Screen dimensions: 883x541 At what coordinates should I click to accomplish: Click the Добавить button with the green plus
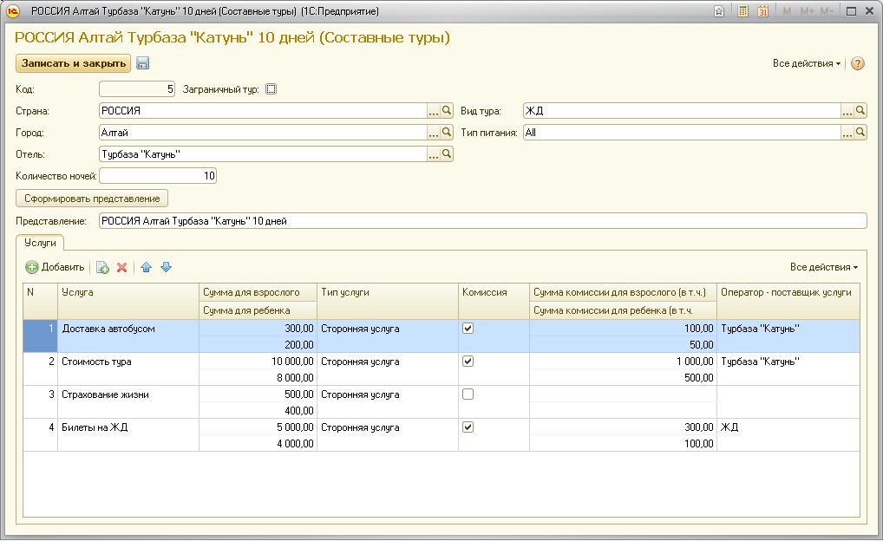click(x=55, y=267)
